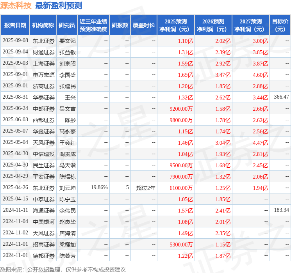Viewport: 291px width, 273px height.
Task: Click the 源杰科技 title text
Action: [x=16, y=5]
